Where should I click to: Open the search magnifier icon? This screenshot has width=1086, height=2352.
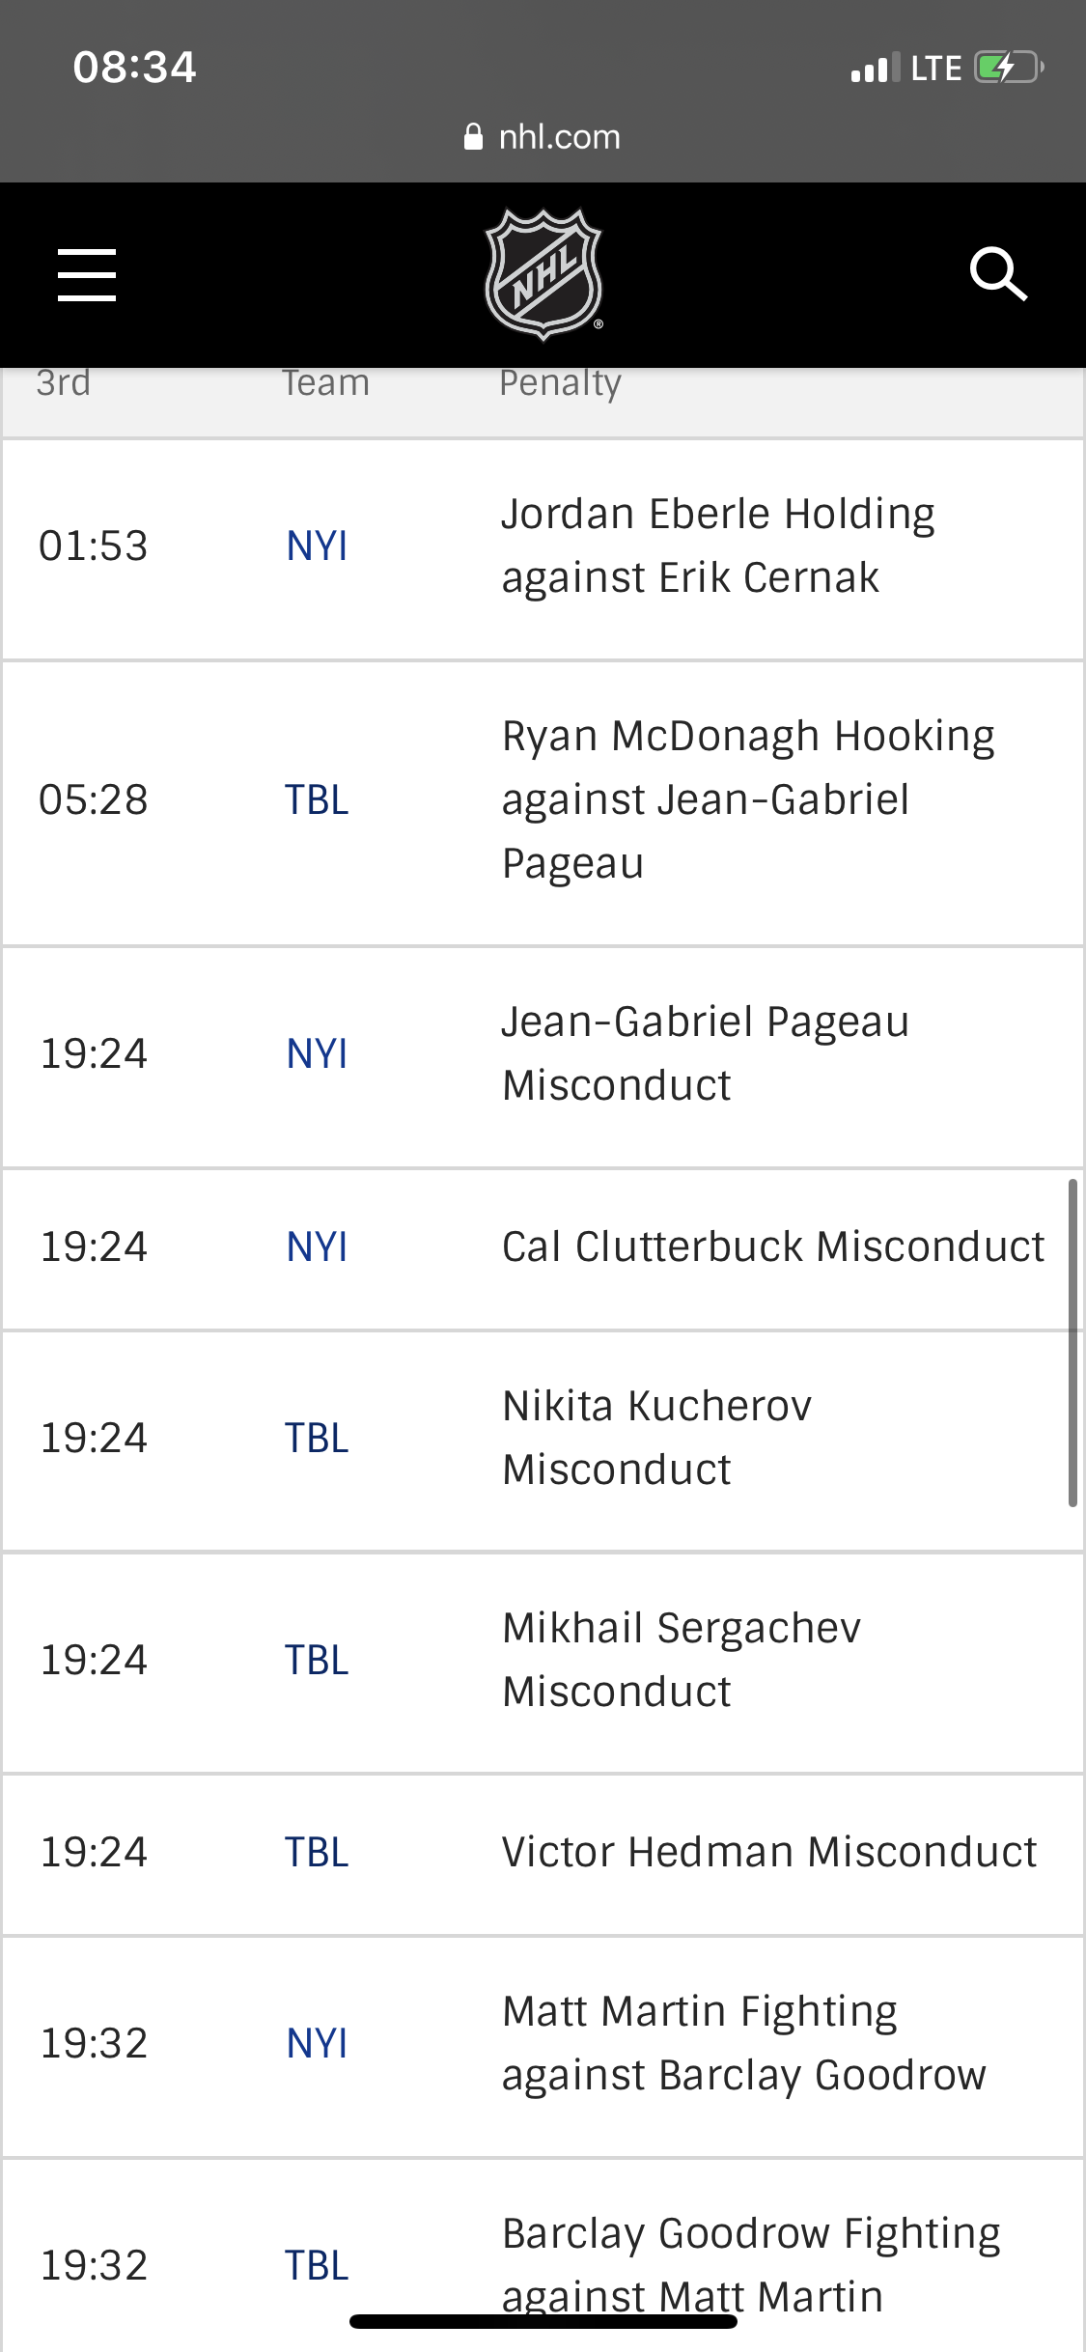pyautogui.click(x=998, y=274)
